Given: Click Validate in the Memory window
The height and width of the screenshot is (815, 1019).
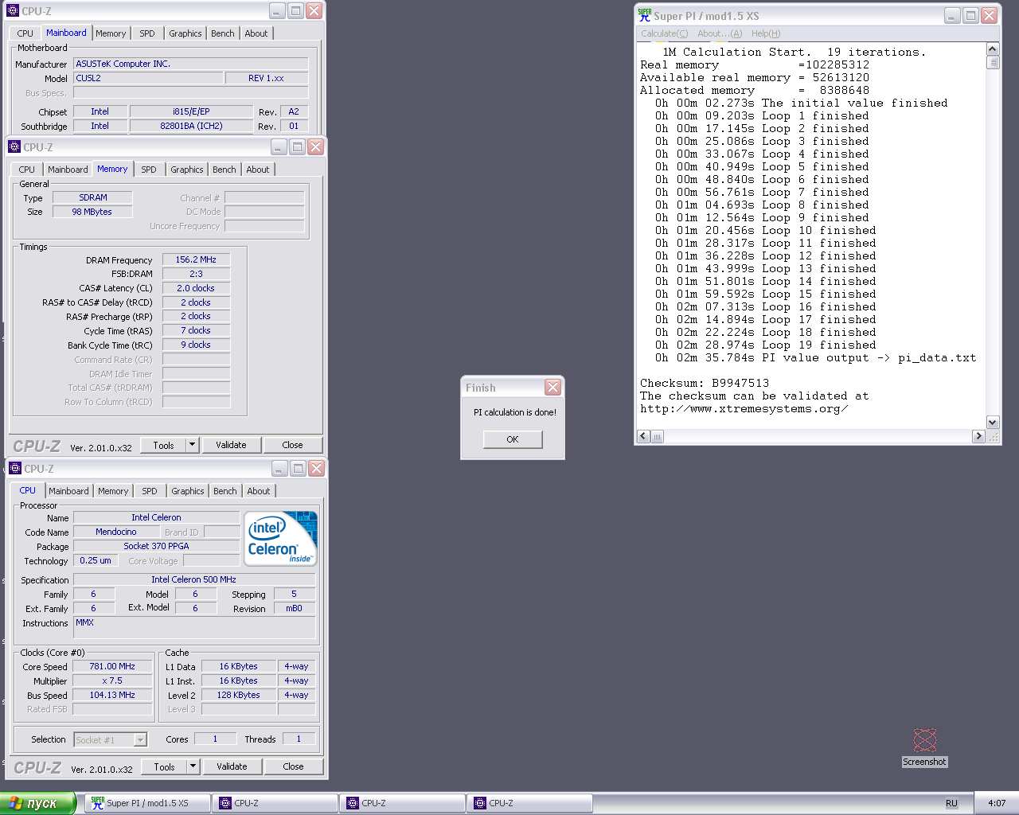Looking at the screenshot, I should 231,445.
